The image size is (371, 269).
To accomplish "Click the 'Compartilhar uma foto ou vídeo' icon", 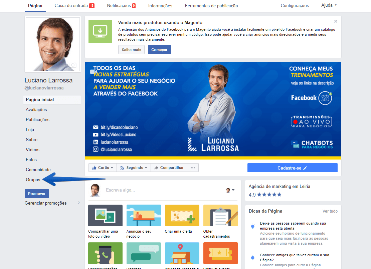I will coord(105,216).
